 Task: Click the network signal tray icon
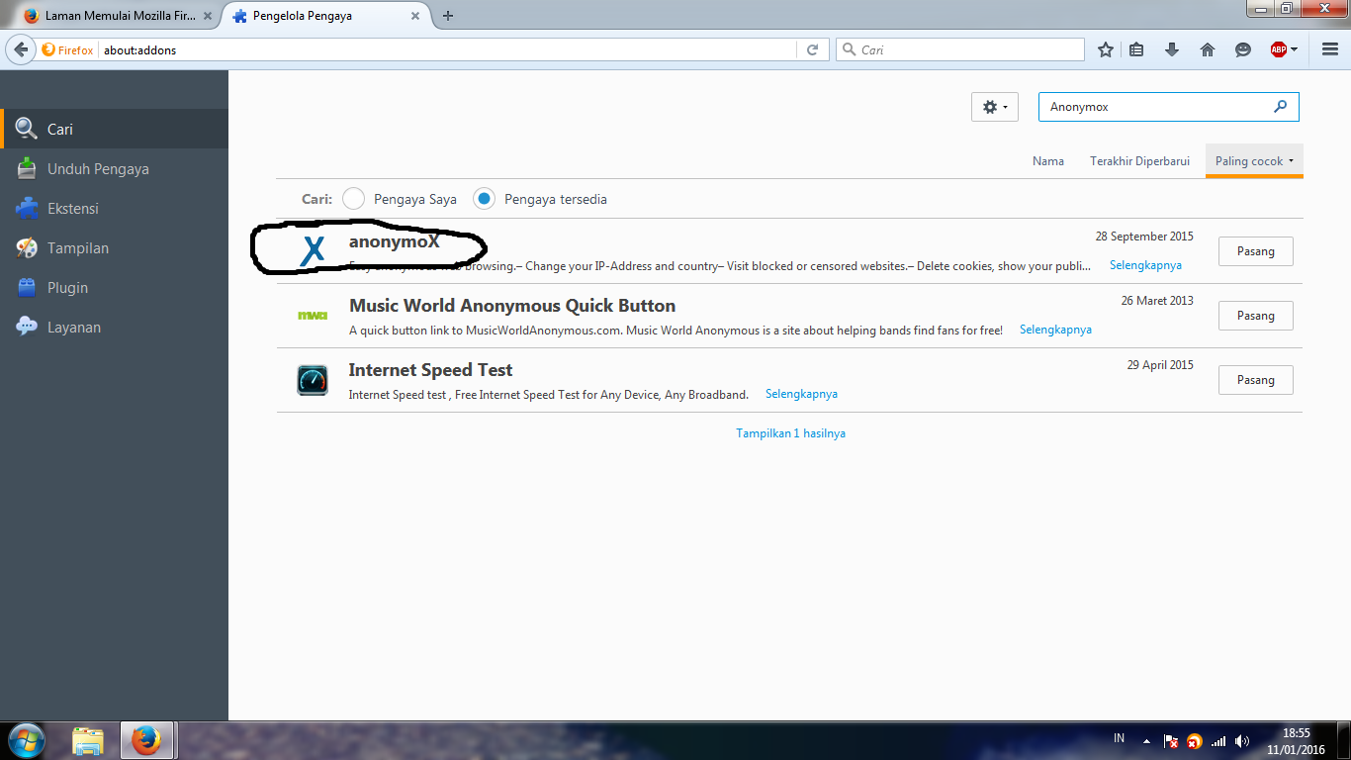pyautogui.click(x=1218, y=740)
